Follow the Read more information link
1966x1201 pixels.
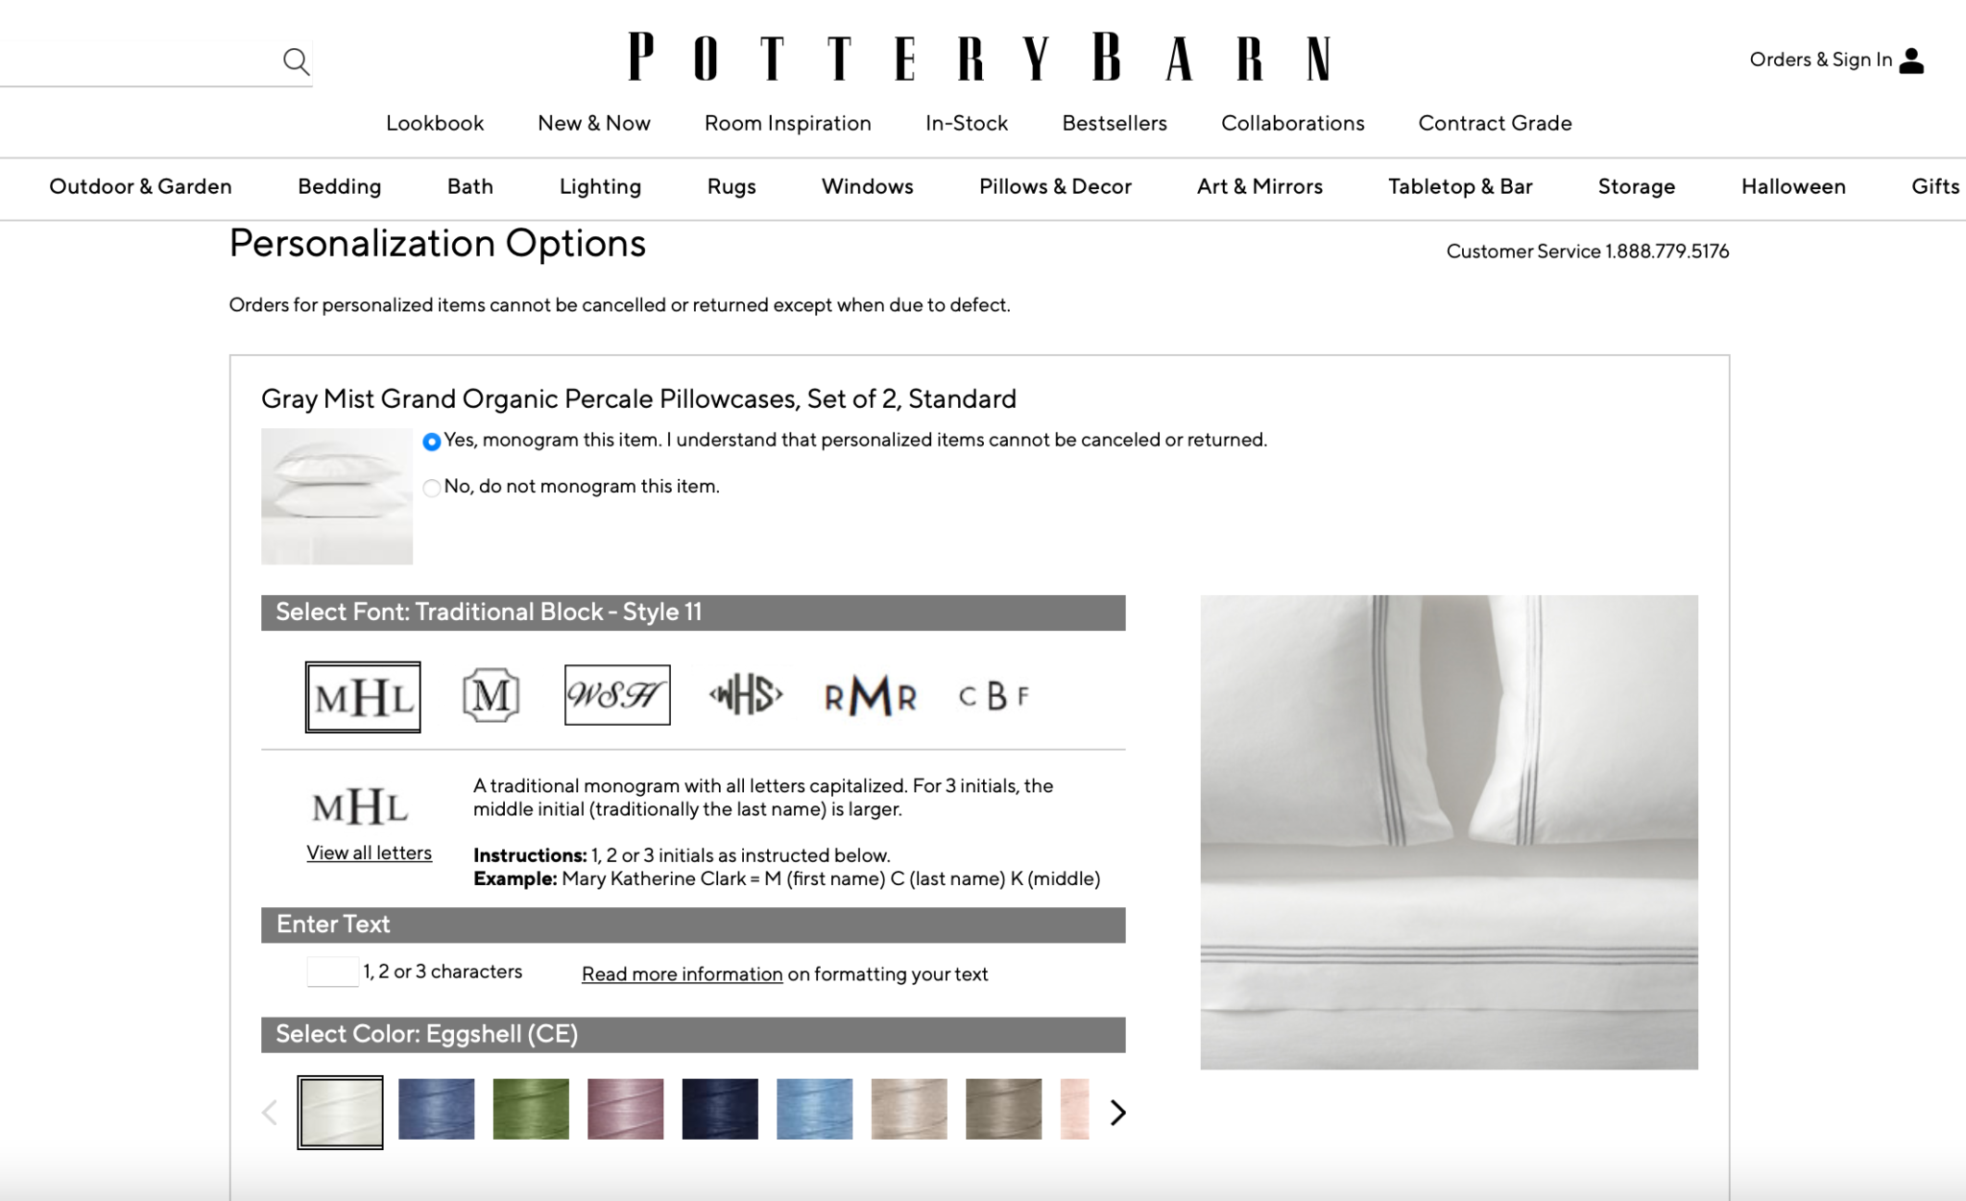(682, 973)
